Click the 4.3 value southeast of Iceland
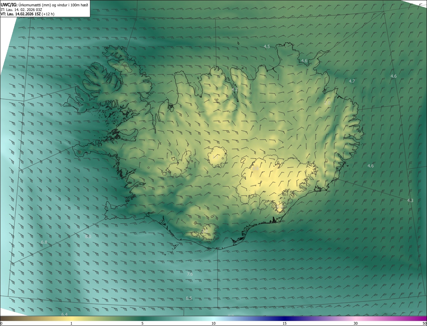Screen dimensions: 427x326 (410, 200)
